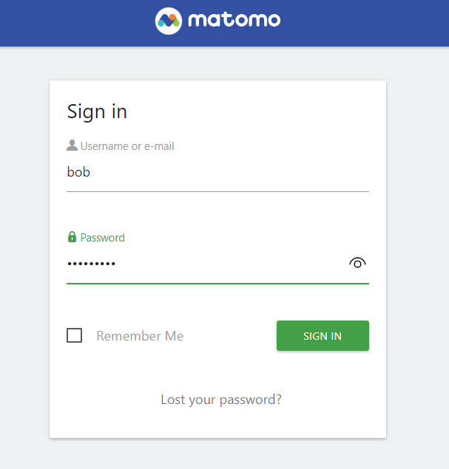Show the password with the eye icon

pos(357,263)
